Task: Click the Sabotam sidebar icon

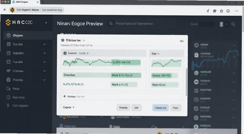Action: tap(9, 53)
